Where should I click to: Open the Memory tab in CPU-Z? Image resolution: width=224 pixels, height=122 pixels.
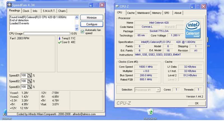click(157, 13)
